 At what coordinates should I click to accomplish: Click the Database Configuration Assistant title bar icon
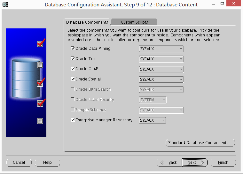(5, 5)
